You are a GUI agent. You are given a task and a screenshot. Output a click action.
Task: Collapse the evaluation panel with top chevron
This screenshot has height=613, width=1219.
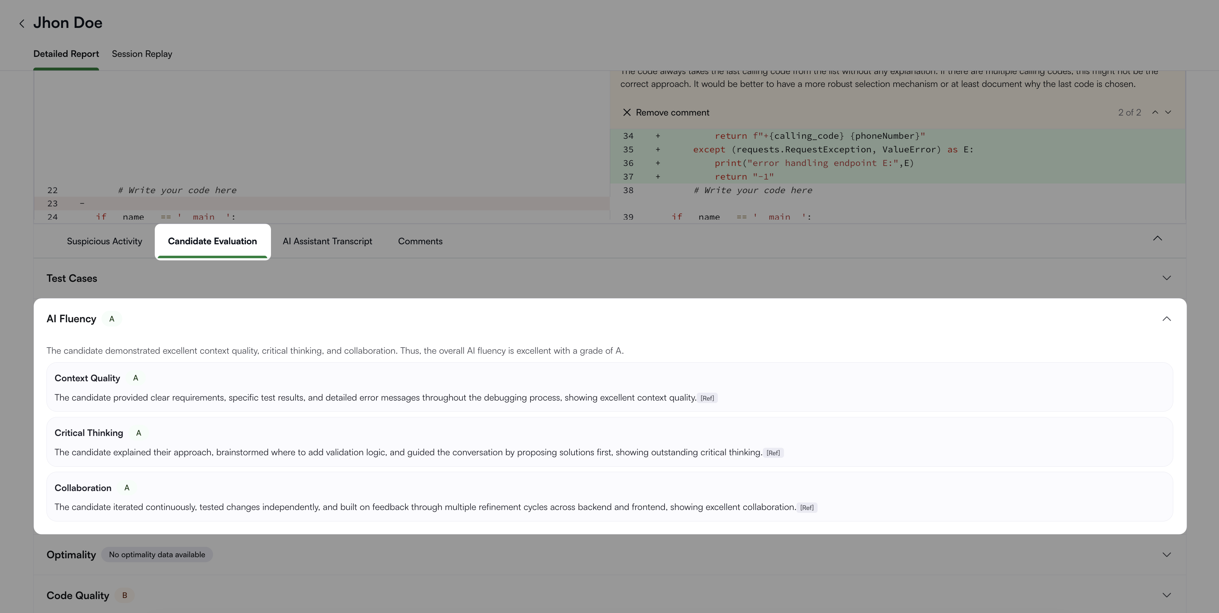[1158, 239]
